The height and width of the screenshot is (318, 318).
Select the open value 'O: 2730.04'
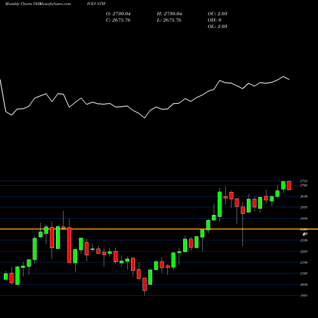pos(118,14)
